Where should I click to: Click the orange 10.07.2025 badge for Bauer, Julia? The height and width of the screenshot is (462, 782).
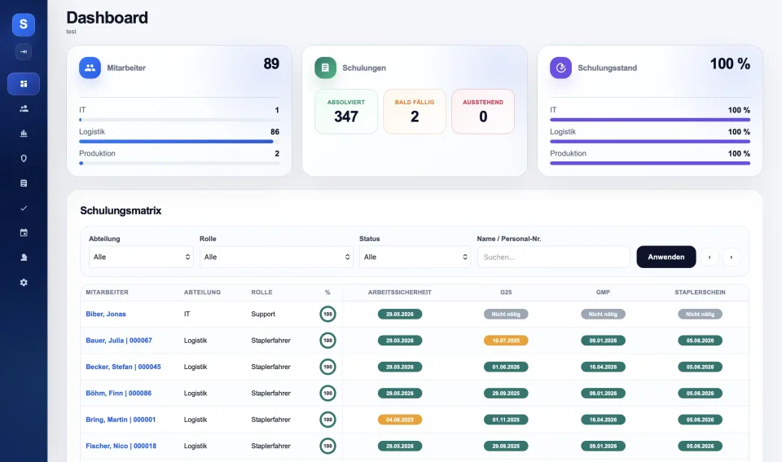tap(506, 341)
